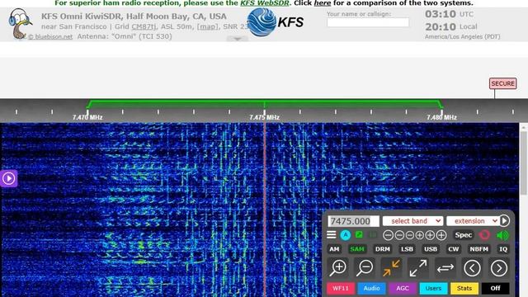Select CW demodulation mode
The height and width of the screenshot is (297, 528).
(454, 249)
